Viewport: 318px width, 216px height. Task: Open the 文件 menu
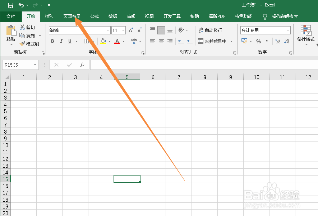click(11, 16)
